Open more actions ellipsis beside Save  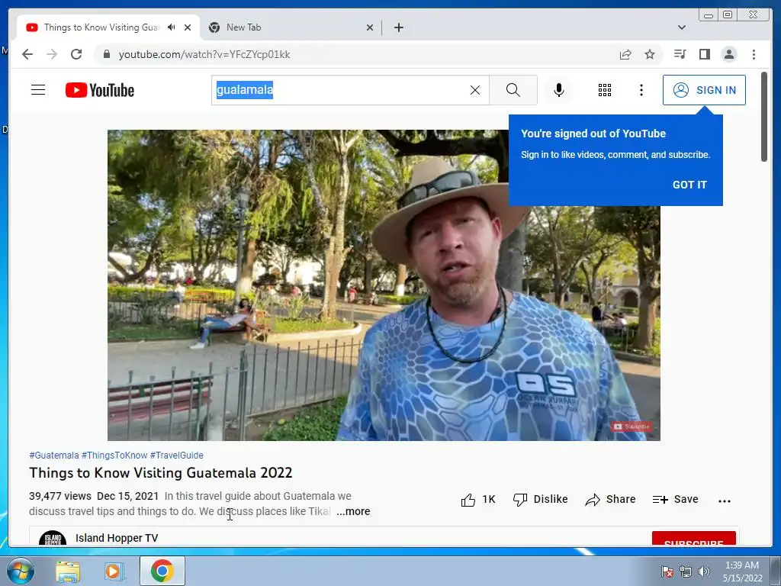[x=725, y=501]
